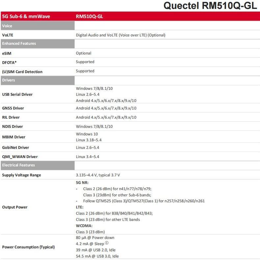Select the '5G Sub-6 & mmWave' header cell
Image resolution: width=260 pixels, height=260 pixels.
[x=26, y=16]
